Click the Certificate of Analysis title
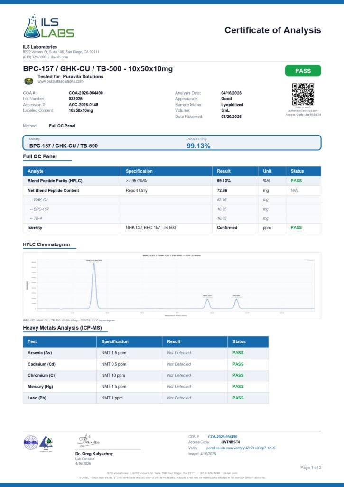Image resolution: width=344 pixels, height=487 pixels. tap(273, 30)
